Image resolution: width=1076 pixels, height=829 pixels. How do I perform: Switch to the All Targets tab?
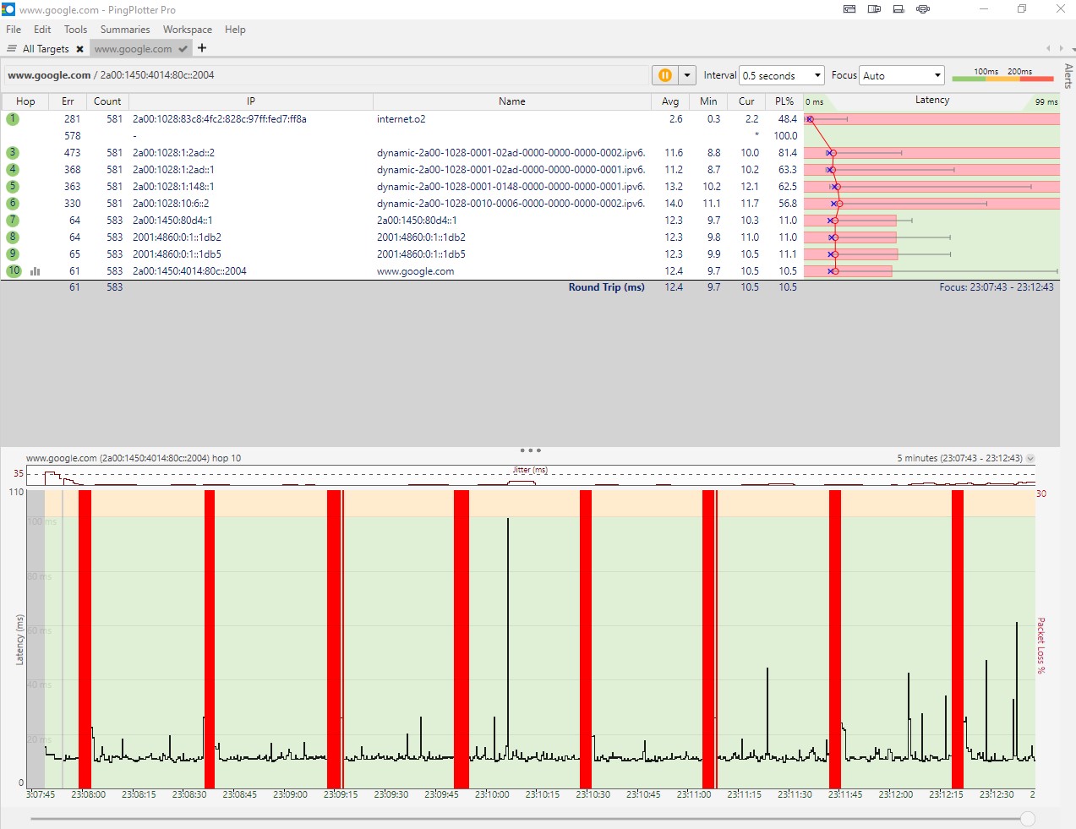point(46,49)
